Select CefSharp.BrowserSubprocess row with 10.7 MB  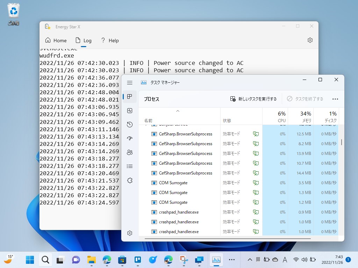238,163
